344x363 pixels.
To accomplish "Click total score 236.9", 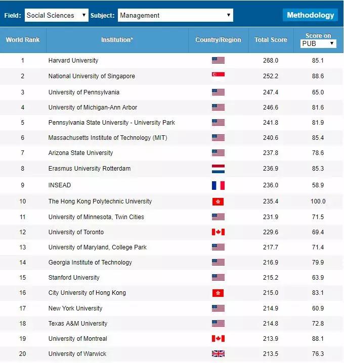I will pos(271,169).
